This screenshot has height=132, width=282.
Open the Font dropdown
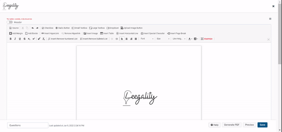tap(147, 39)
